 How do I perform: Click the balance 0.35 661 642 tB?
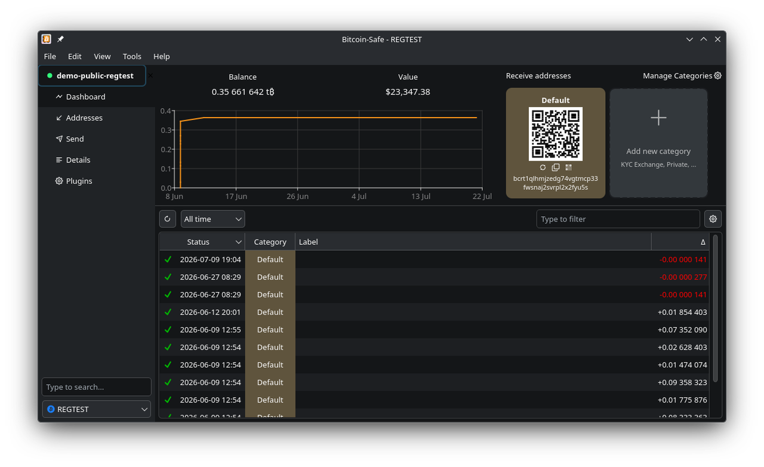243,92
